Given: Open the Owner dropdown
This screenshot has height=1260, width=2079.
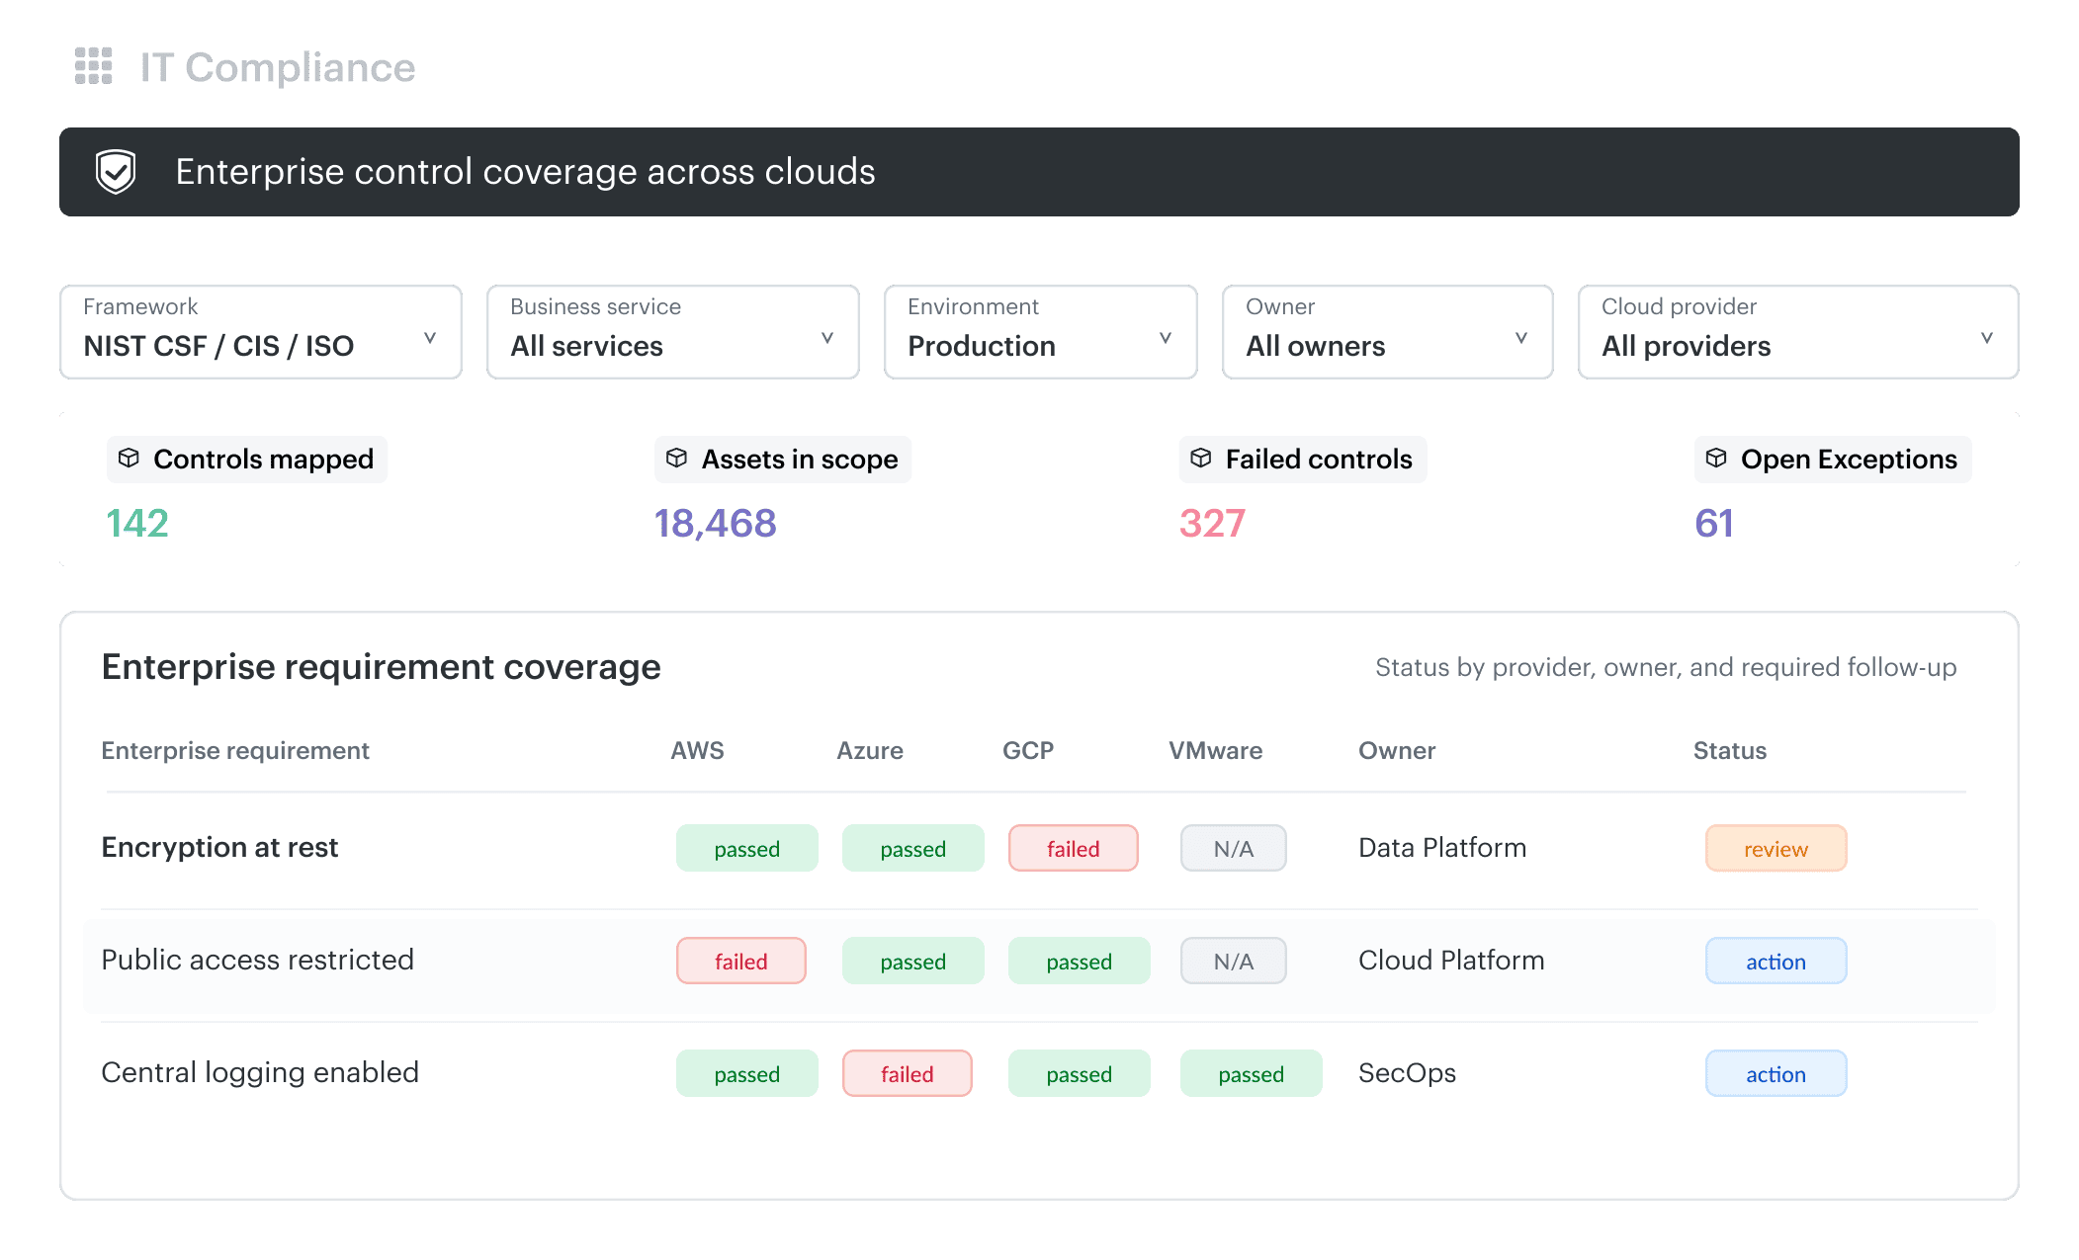Looking at the screenshot, I should pyautogui.click(x=1388, y=332).
